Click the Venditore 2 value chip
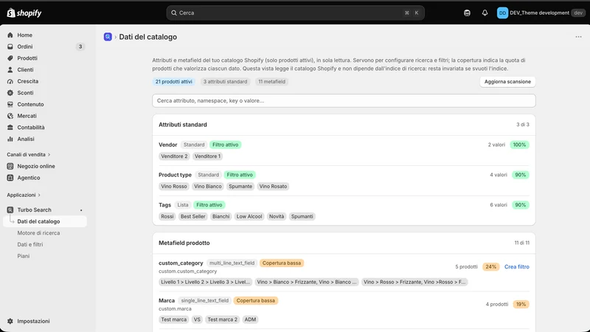Screen dimensions: 590x332 [x=174, y=156]
